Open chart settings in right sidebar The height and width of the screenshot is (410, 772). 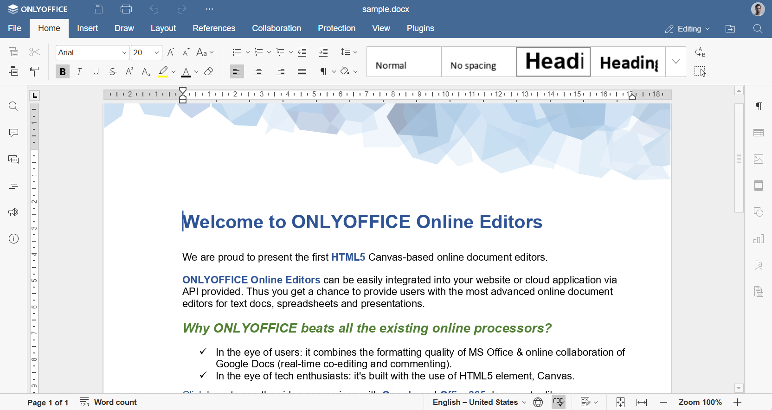pos(759,239)
